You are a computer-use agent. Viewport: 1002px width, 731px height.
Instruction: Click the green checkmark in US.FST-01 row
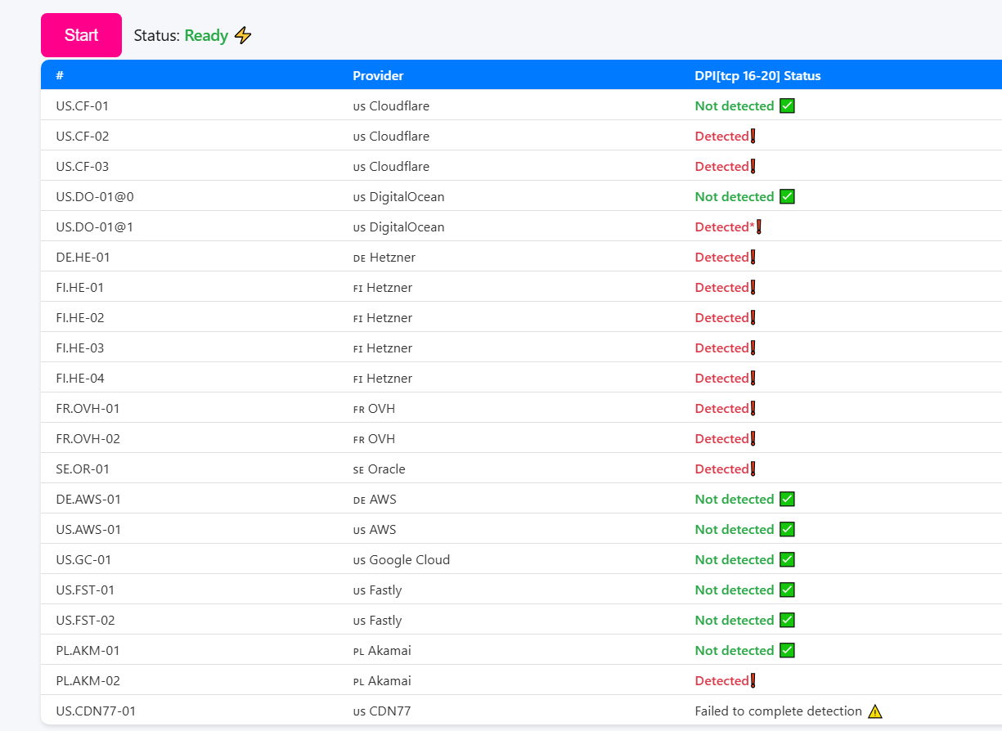tap(787, 590)
